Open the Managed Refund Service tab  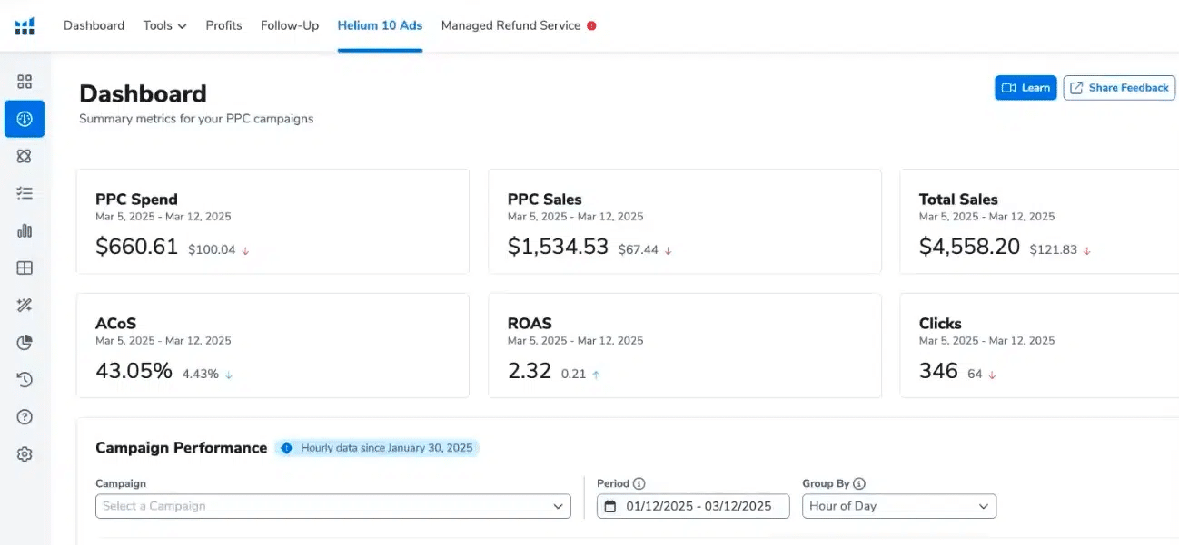tap(510, 25)
